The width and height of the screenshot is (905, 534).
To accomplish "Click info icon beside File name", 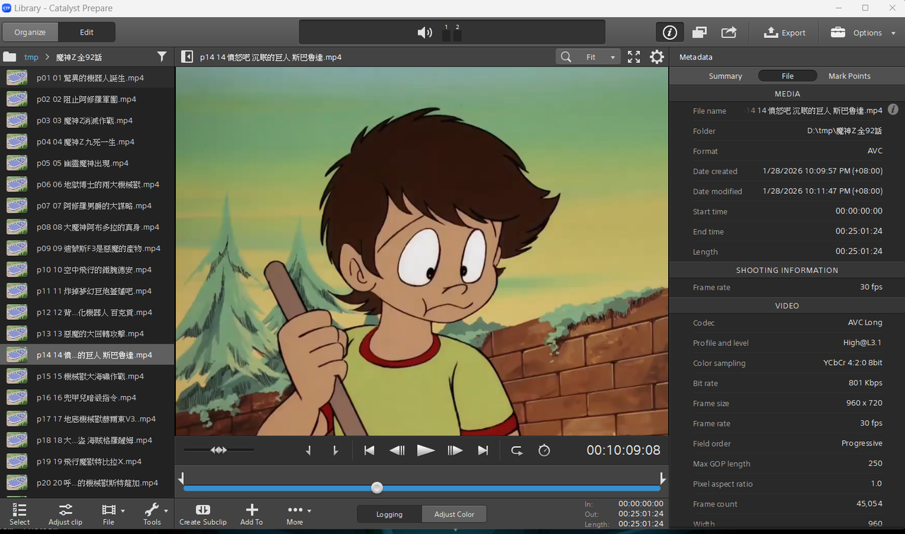I will tap(893, 110).
